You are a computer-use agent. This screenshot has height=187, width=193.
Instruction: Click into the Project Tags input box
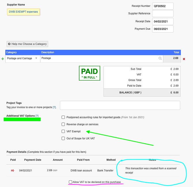pyautogui.click(x=120, y=105)
